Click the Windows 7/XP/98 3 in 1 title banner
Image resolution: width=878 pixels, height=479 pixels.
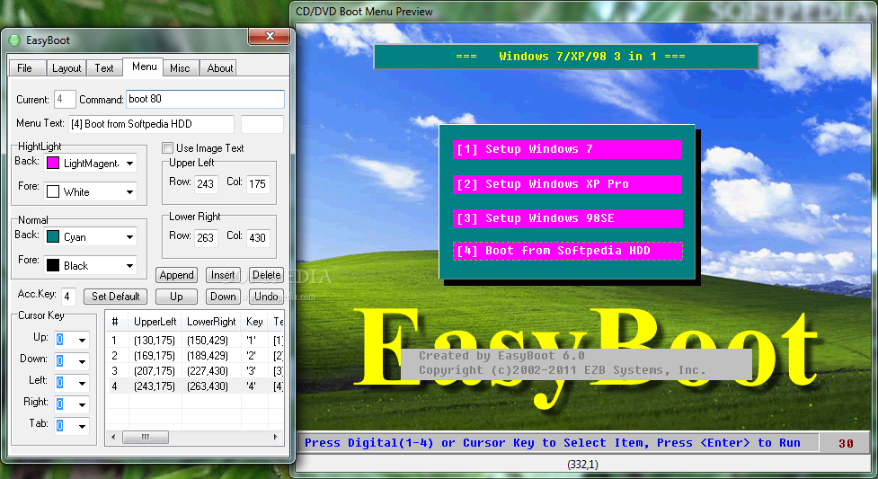point(566,57)
